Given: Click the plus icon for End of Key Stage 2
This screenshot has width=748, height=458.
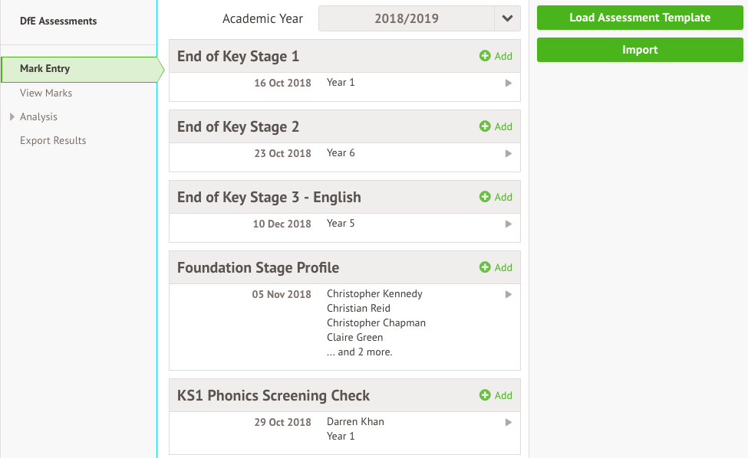Looking at the screenshot, I should (485, 126).
